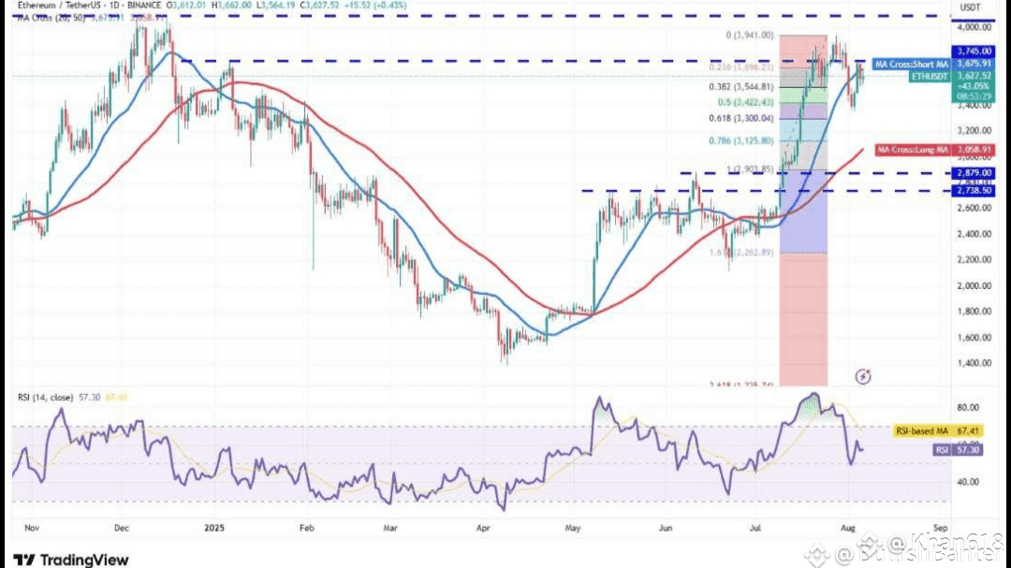Click the 2,000.00 price axis value
The image size is (1011, 568).
(x=974, y=285)
